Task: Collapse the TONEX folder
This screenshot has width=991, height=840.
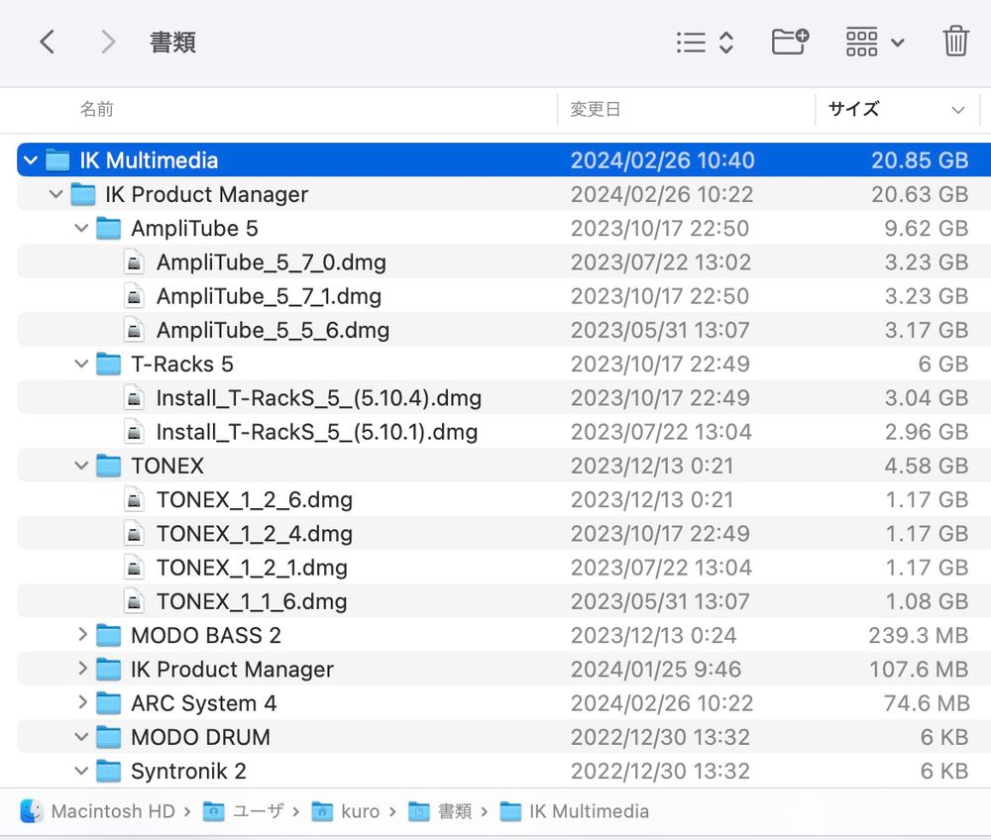Action: [81, 467]
